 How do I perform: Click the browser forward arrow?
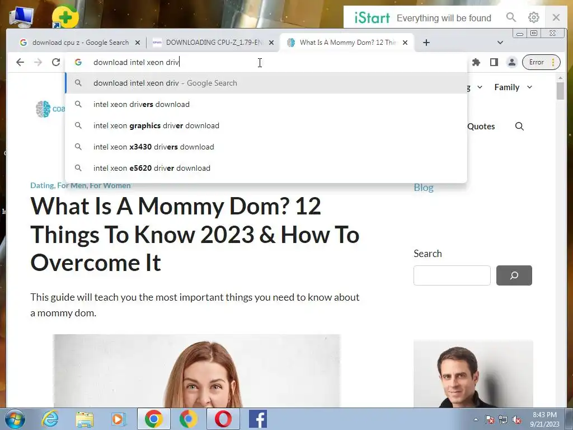38,62
